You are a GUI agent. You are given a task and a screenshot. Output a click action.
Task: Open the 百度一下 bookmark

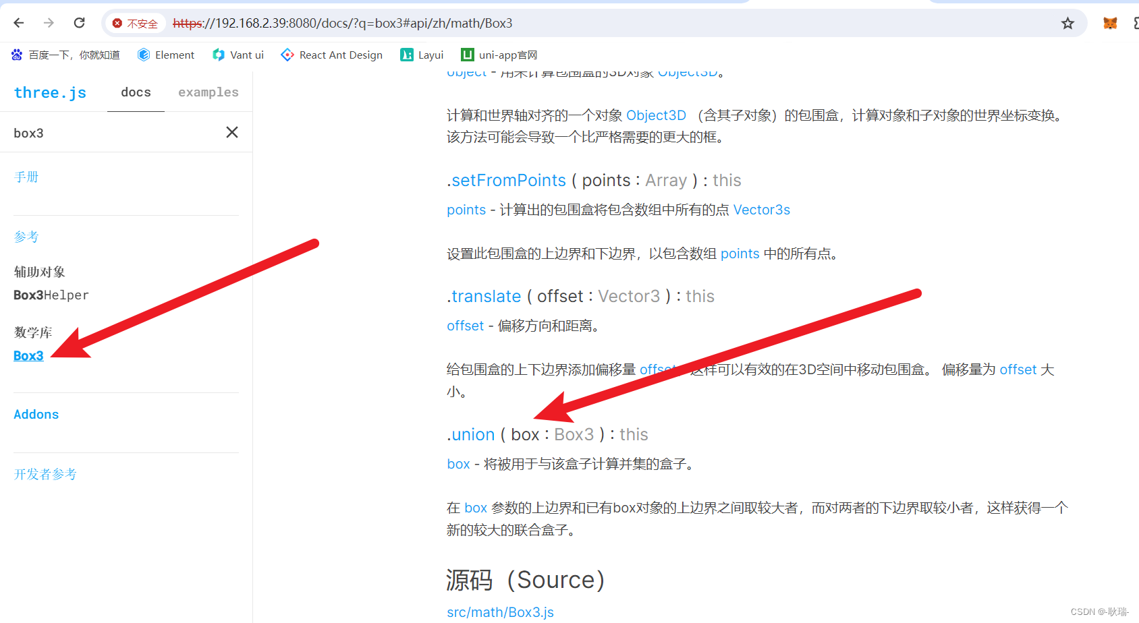[x=65, y=55]
